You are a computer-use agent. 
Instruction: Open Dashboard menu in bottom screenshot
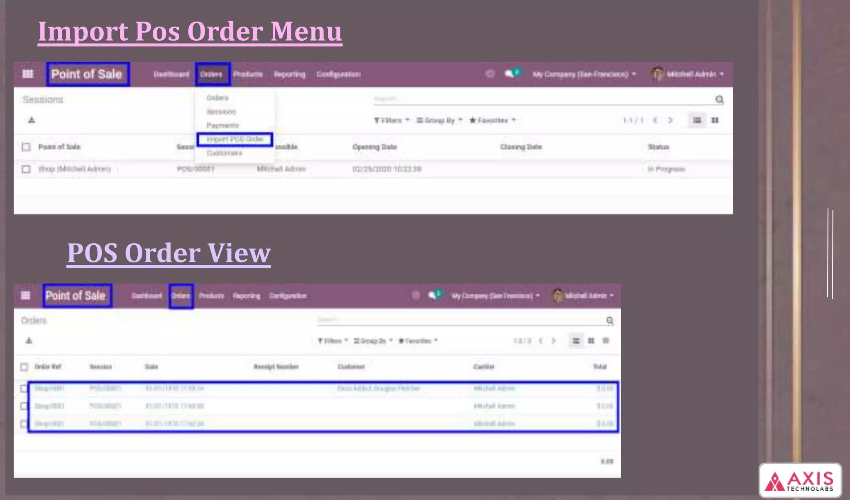(147, 296)
